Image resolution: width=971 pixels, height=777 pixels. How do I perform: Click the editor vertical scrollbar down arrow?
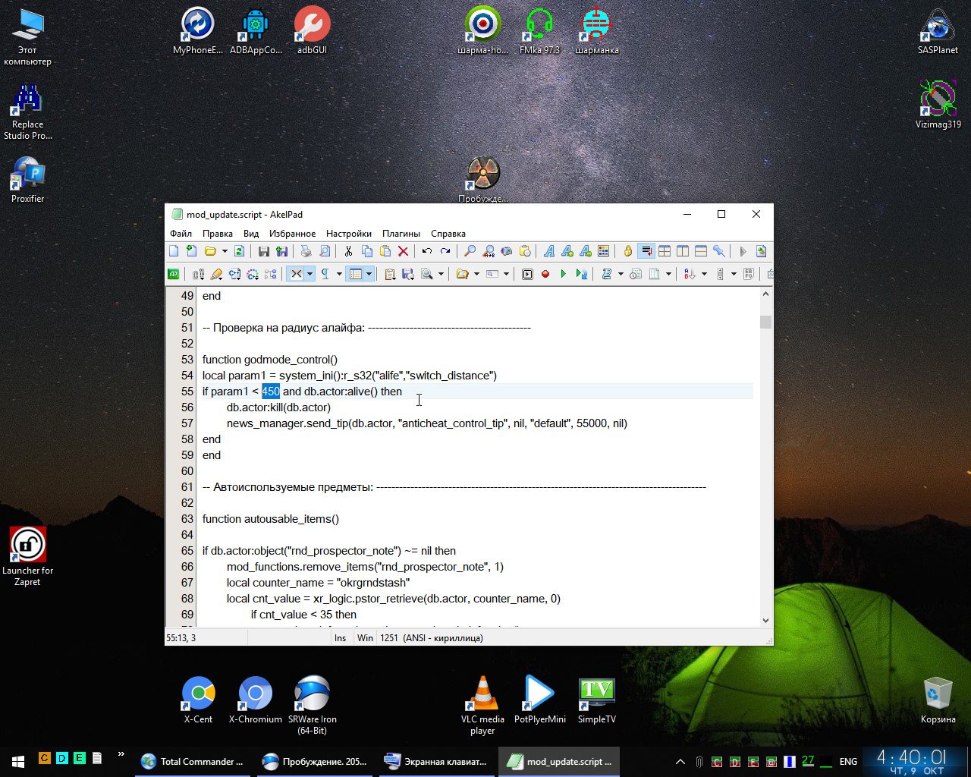tap(765, 620)
